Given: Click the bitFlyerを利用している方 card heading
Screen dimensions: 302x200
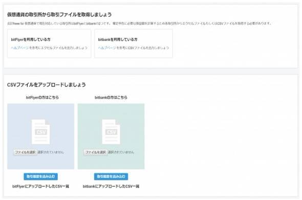Looking at the screenshot, I should click(x=31, y=39).
